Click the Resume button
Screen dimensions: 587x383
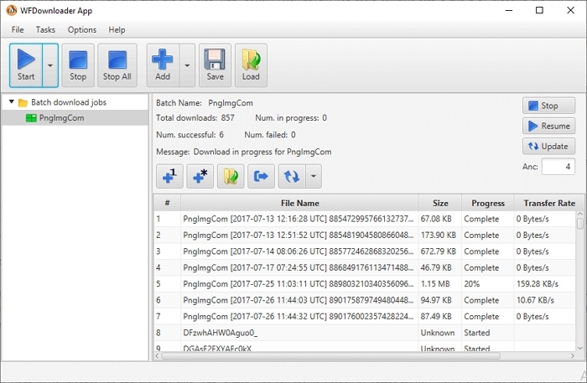(548, 126)
